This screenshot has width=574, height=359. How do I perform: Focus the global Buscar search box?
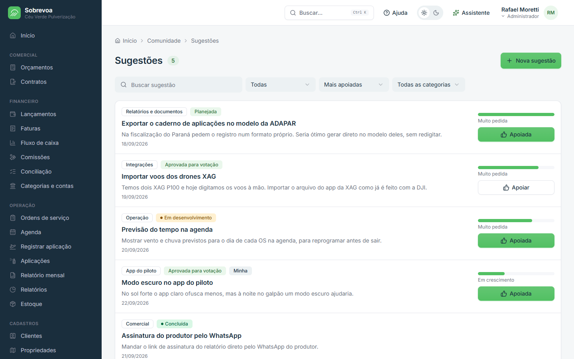point(329,13)
